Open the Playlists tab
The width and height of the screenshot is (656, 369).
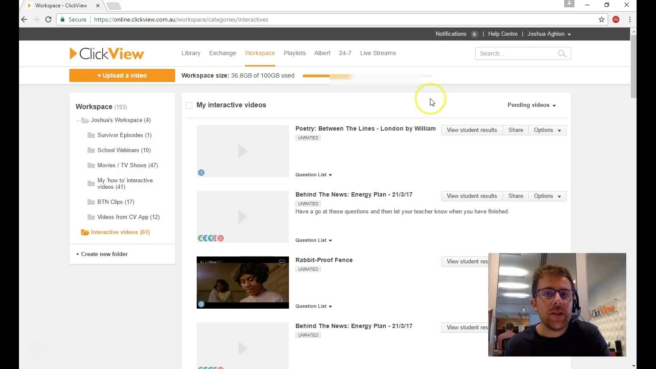click(295, 53)
